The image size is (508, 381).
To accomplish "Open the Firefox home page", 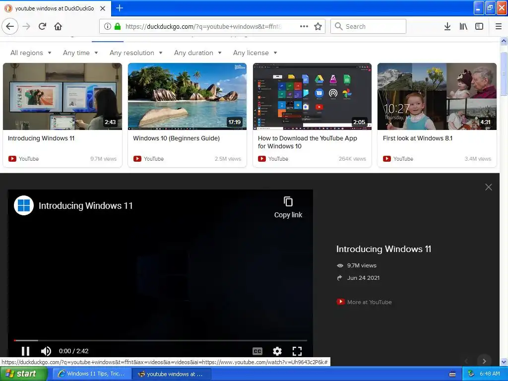I will (58, 26).
